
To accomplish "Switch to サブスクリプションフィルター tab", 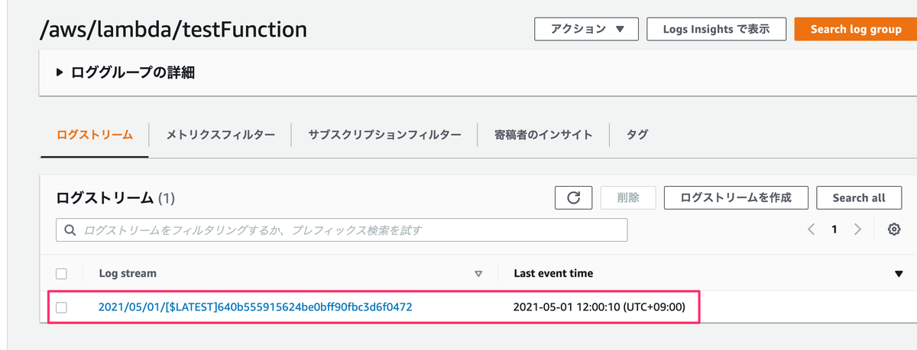I will (x=384, y=135).
